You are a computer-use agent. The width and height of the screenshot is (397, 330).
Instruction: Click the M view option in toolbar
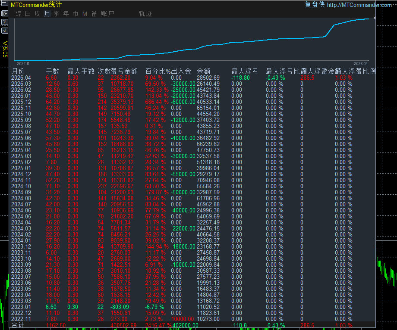(x=84, y=13)
